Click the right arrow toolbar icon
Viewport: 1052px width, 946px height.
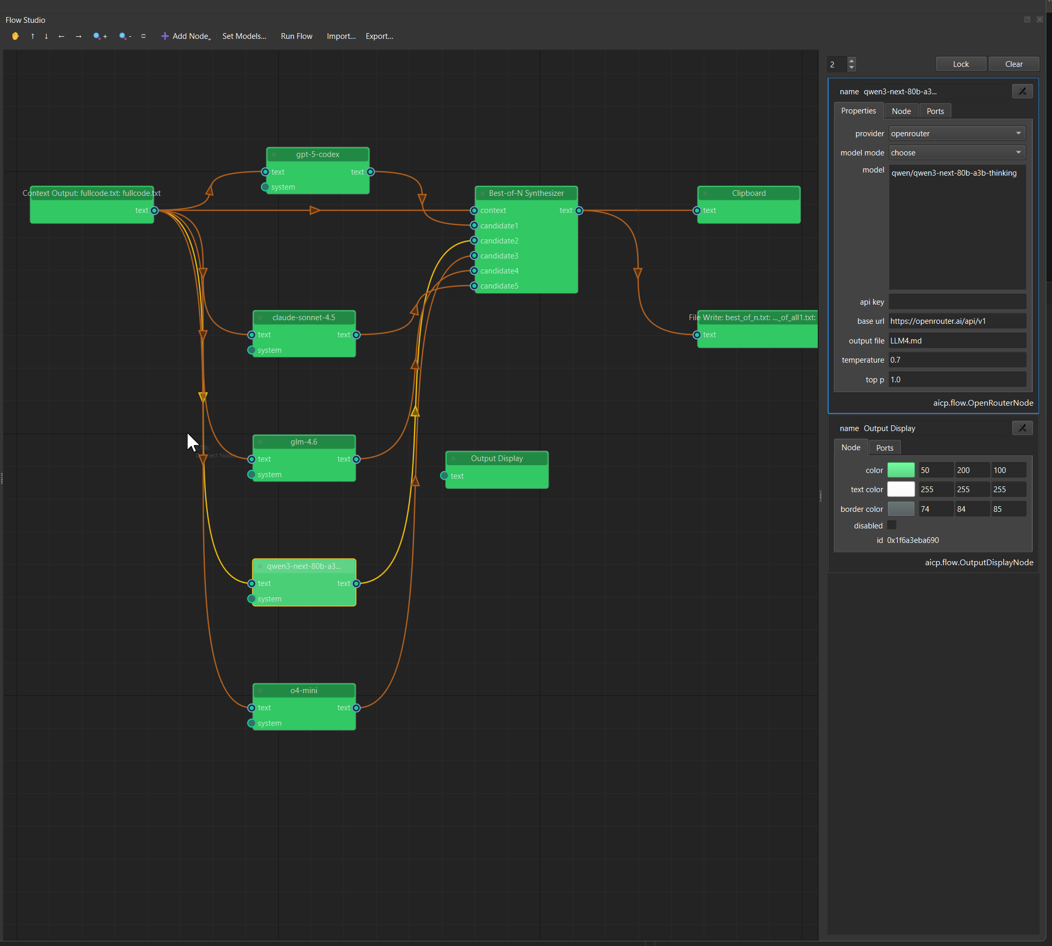[79, 36]
